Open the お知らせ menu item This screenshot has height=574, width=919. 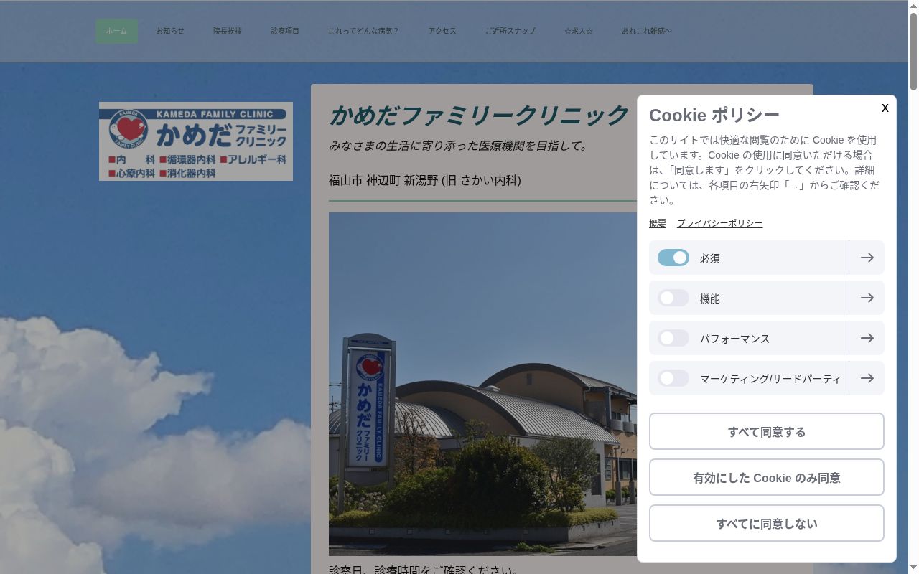pos(170,31)
